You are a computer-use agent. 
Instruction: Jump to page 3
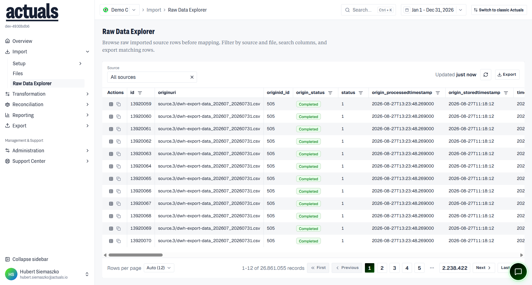[395, 268]
